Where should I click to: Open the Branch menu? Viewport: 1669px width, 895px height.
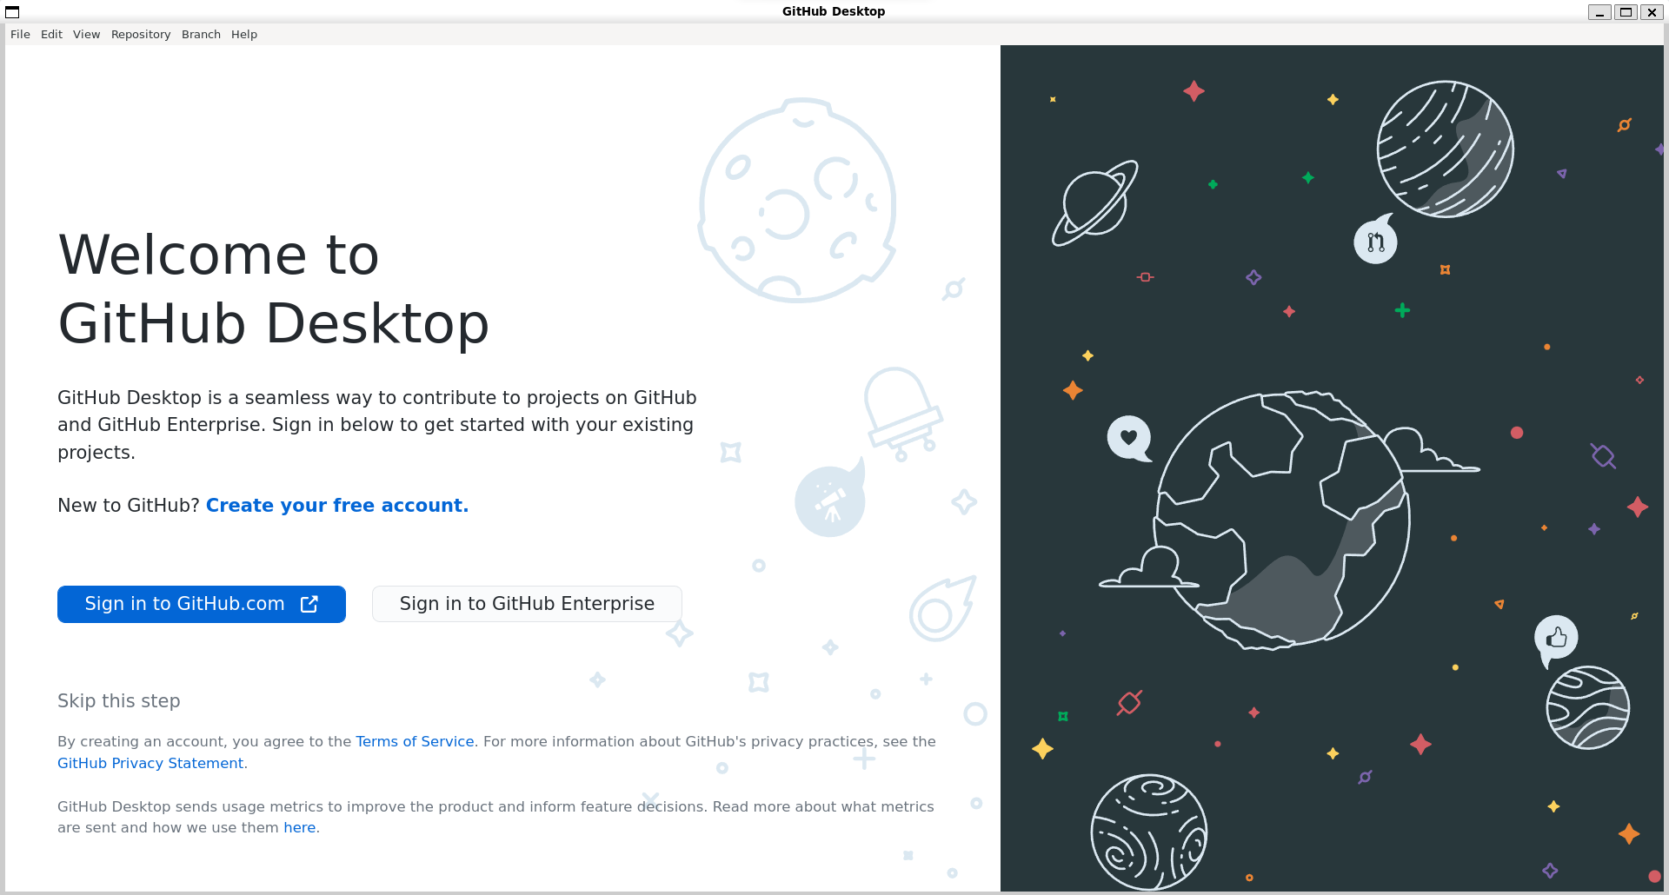click(201, 35)
